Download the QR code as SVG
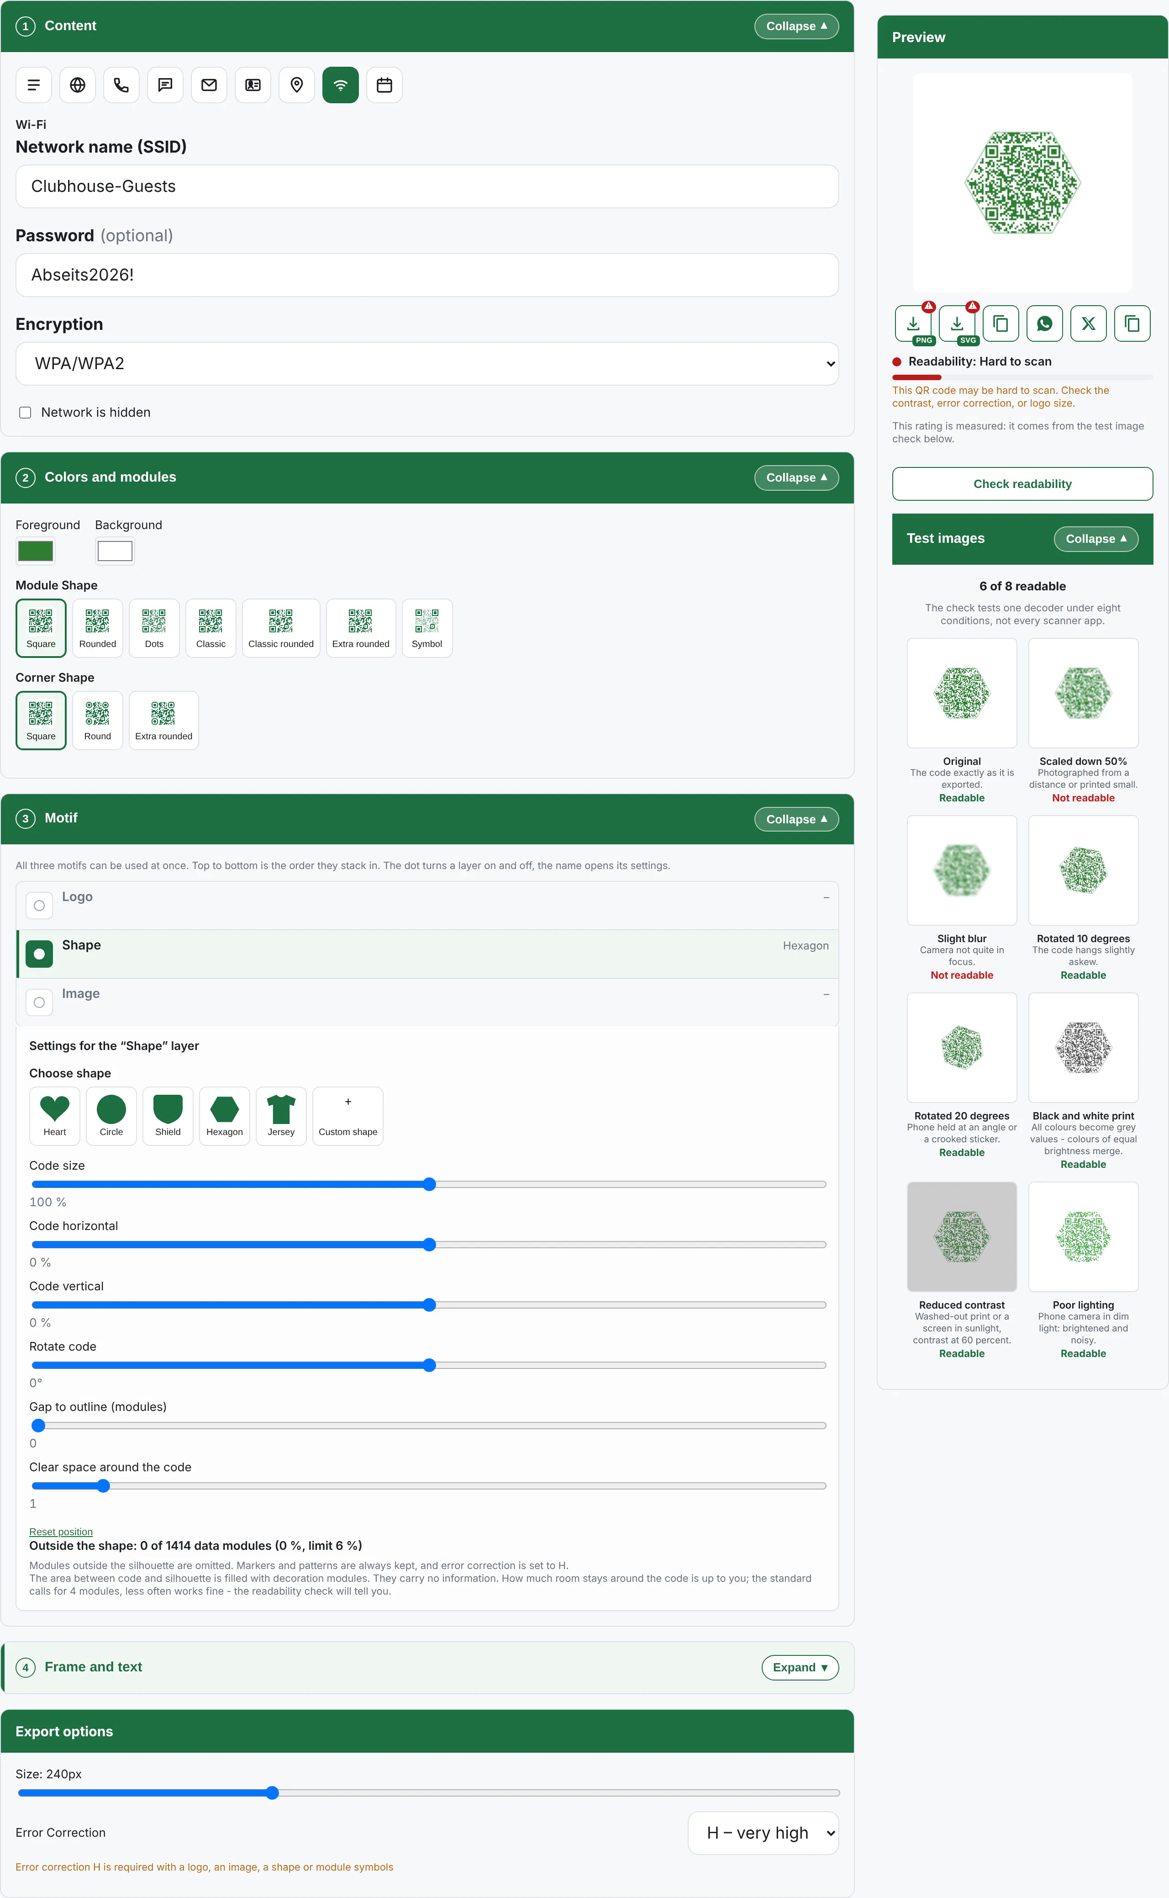The image size is (1169, 1898). point(957,323)
